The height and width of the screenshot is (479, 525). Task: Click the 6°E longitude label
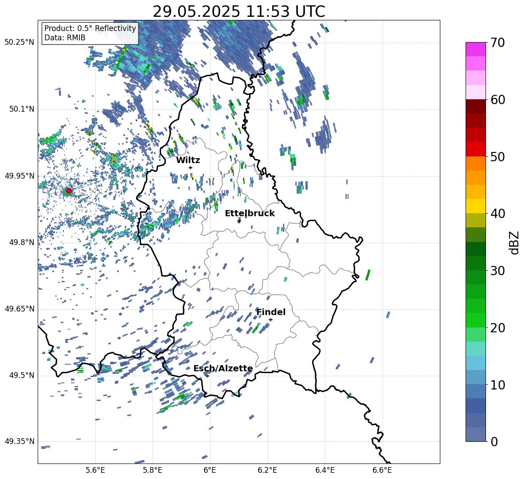pyautogui.click(x=210, y=471)
